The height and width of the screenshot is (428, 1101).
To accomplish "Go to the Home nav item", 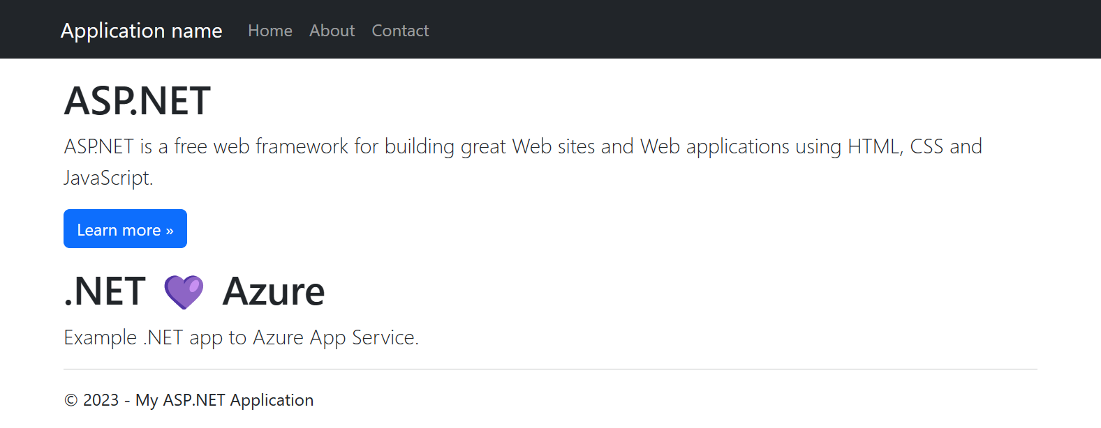I will coord(270,31).
